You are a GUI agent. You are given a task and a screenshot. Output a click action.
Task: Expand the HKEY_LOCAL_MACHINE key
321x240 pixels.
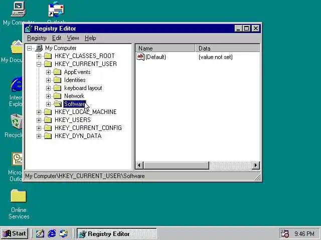click(x=39, y=112)
